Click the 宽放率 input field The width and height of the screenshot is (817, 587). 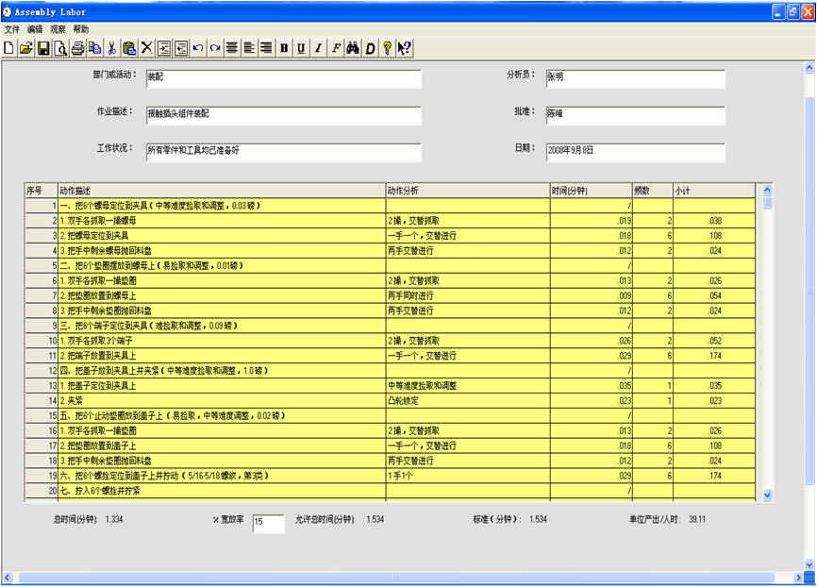pyautogui.click(x=268, y=524)
